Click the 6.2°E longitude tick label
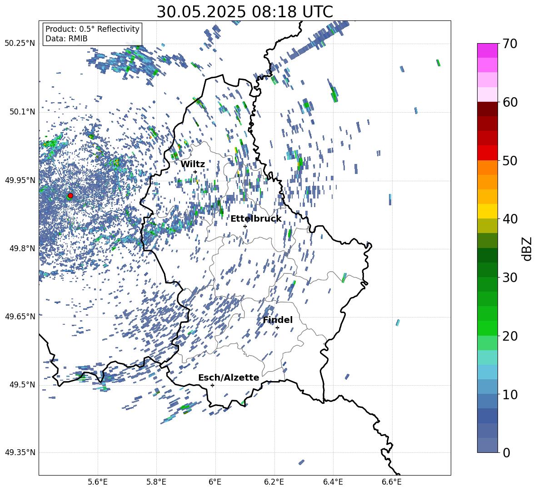This screenshot has height=491, width=538. point(274,482)
